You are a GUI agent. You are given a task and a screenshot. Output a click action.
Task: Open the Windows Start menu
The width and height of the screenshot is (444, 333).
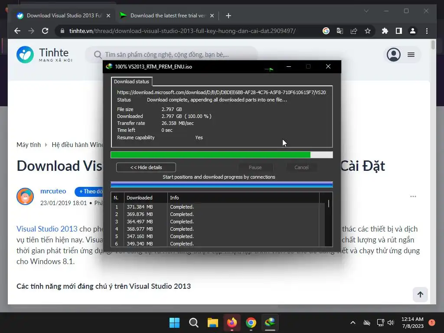(174, 323)
